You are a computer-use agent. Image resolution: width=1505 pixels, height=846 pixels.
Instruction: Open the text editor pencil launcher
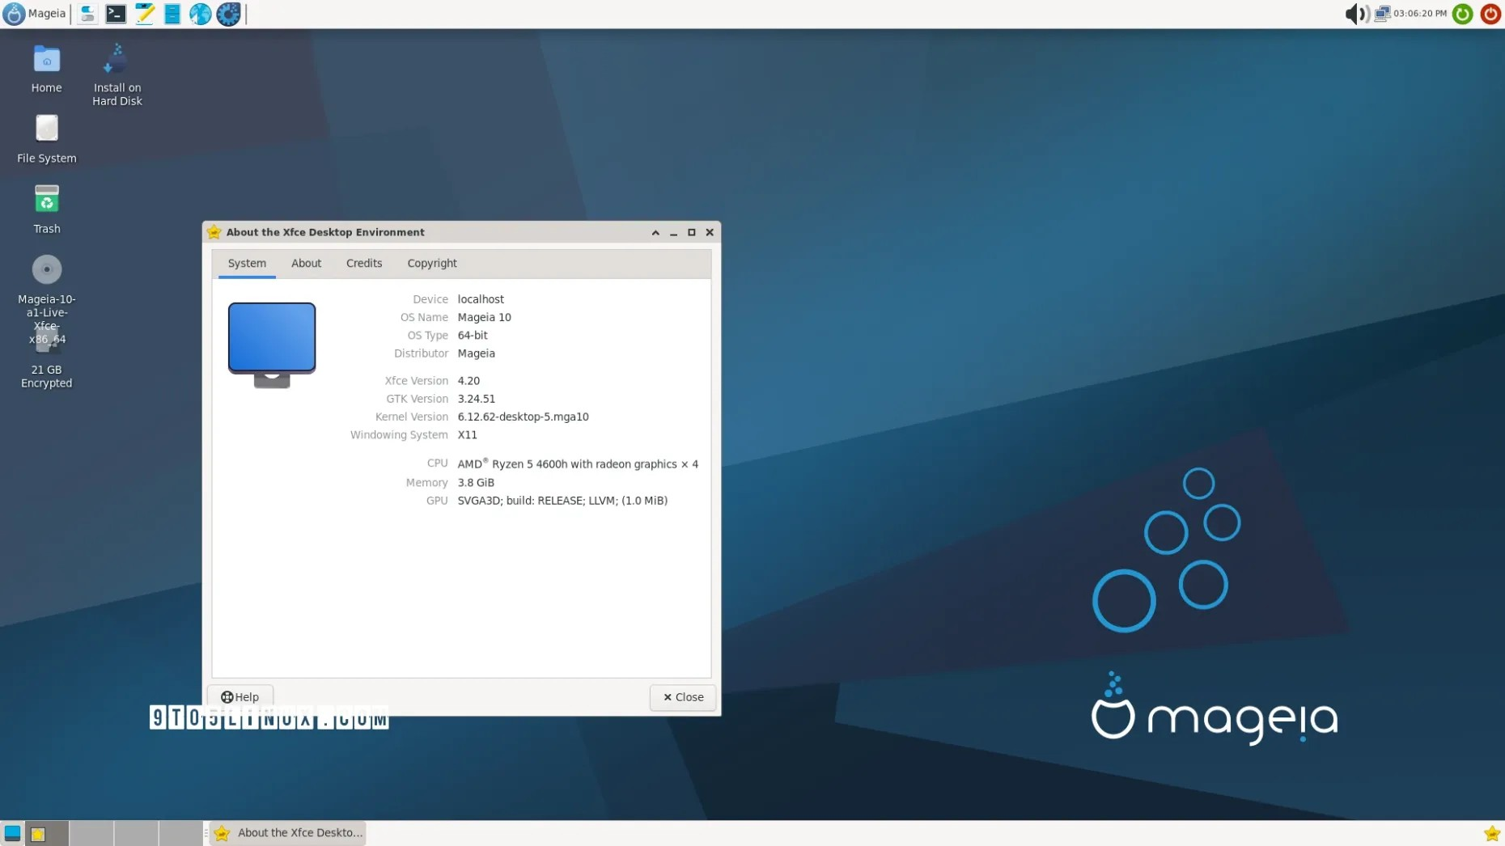click(x=144, y=14)
